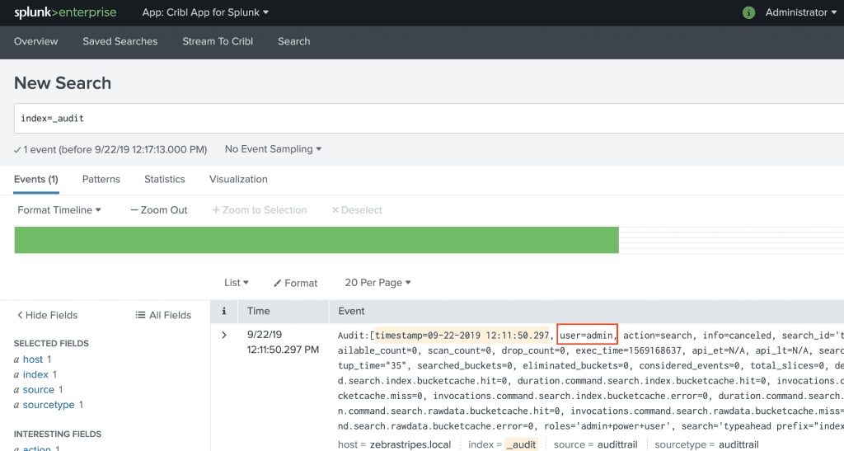The image size is (844, 451).
Task: Switch to the Visualization tab
Action: [238, 179]
